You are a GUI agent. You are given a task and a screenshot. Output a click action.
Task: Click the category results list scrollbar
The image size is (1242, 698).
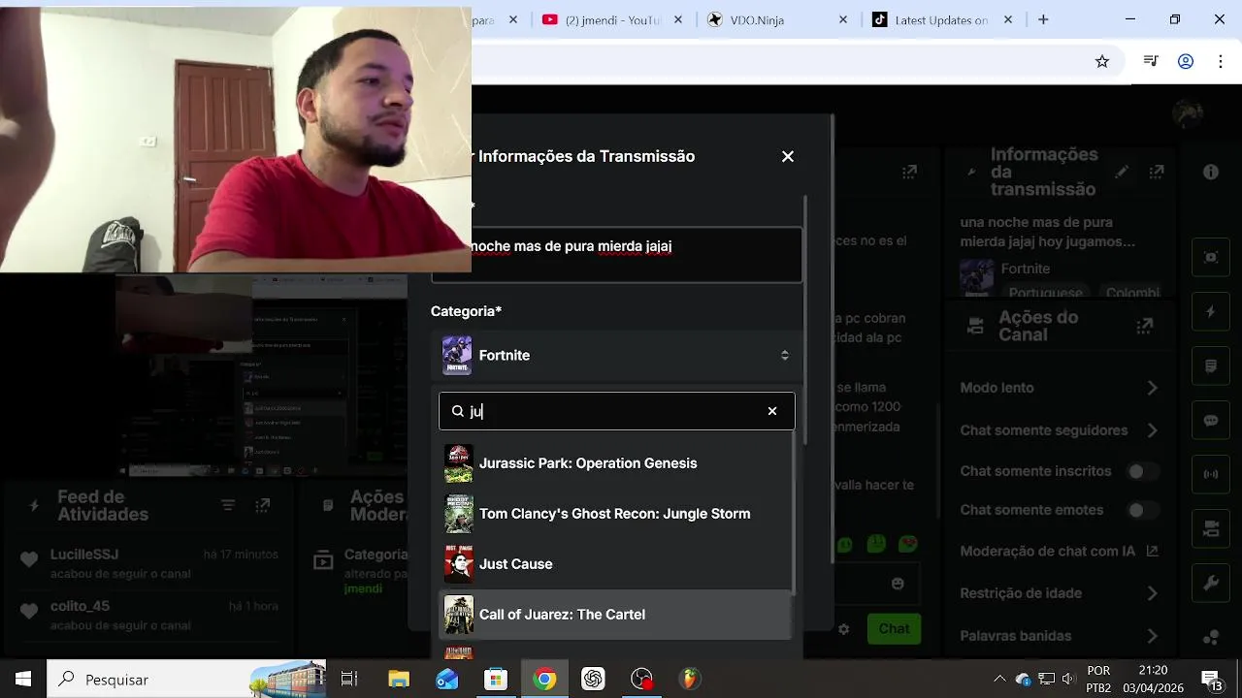pos(795,514)
